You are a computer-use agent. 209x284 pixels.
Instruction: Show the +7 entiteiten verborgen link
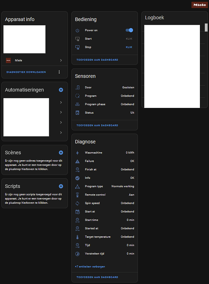coord(90,267)
